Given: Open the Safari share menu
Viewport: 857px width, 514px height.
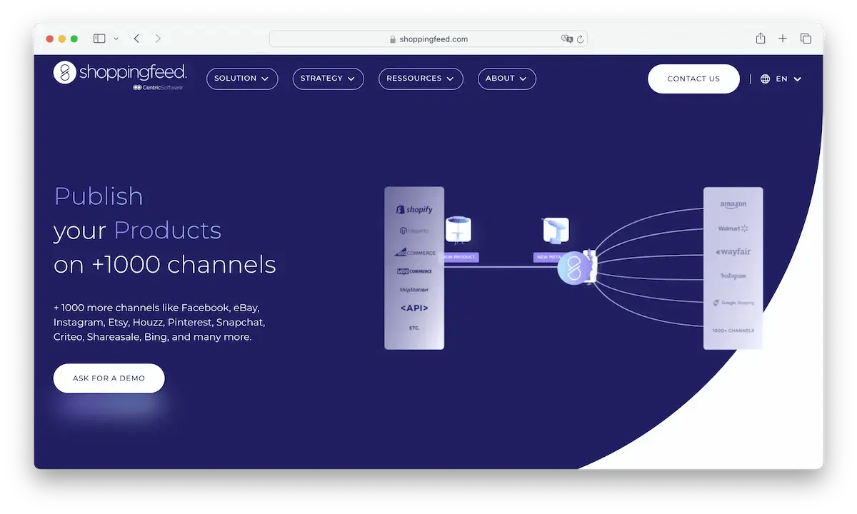Looking at the screenshot, I should point(761,39).
